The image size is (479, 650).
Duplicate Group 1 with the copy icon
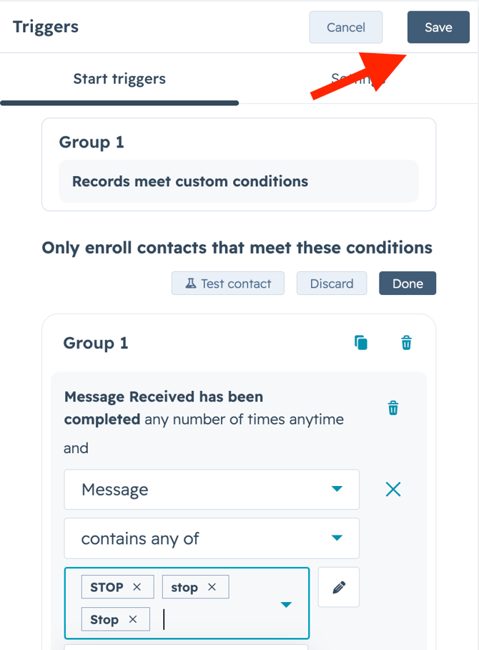coord(361,343)
